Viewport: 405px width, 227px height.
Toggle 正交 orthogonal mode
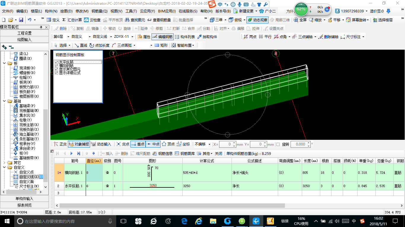[x=60, y=144]
